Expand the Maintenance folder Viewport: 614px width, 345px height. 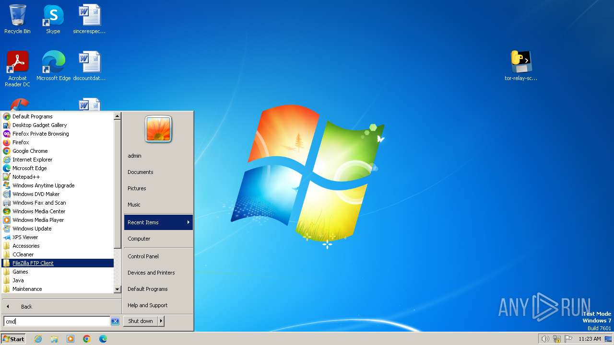pyautogui.click(x=58, y=289)
